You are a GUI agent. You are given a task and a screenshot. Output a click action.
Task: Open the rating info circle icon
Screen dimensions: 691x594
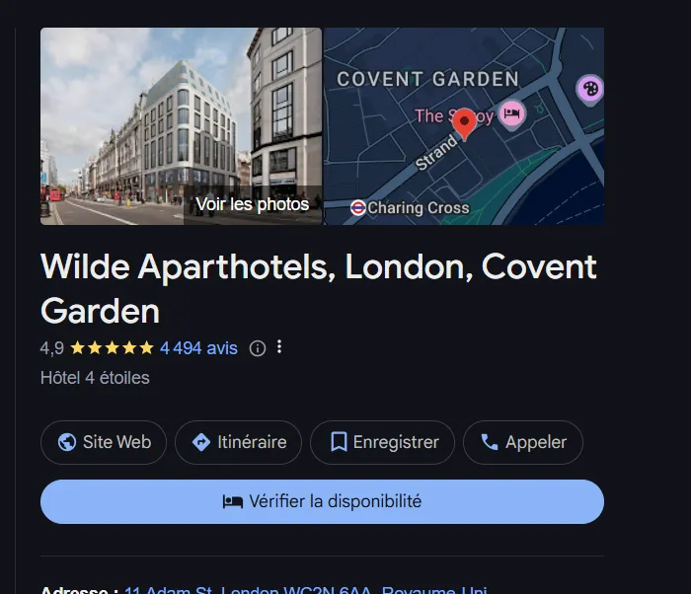pyautogui.click(x=258, y=348)
